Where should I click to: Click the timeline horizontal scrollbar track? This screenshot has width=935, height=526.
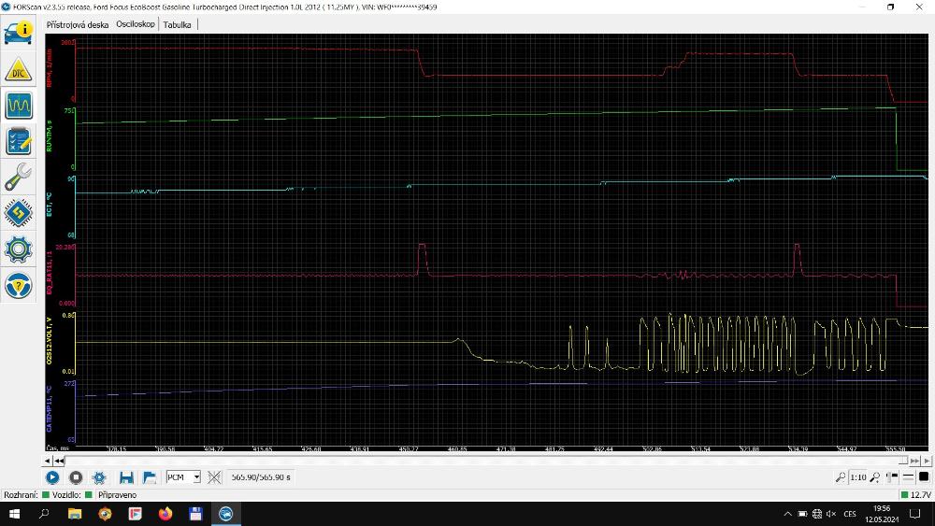click(467, 461)
